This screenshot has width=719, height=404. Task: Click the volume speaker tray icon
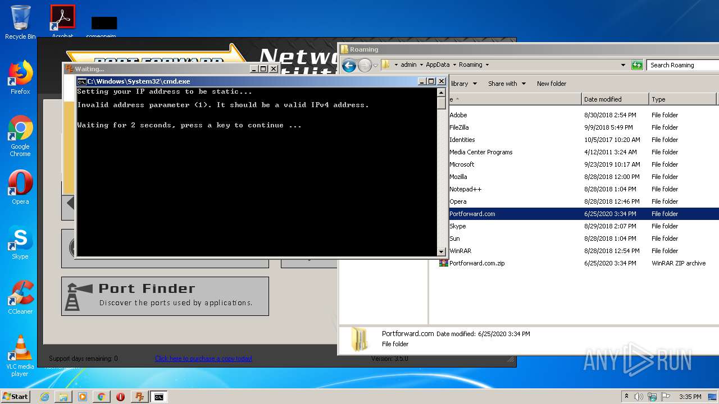click(x=639, y=397)
